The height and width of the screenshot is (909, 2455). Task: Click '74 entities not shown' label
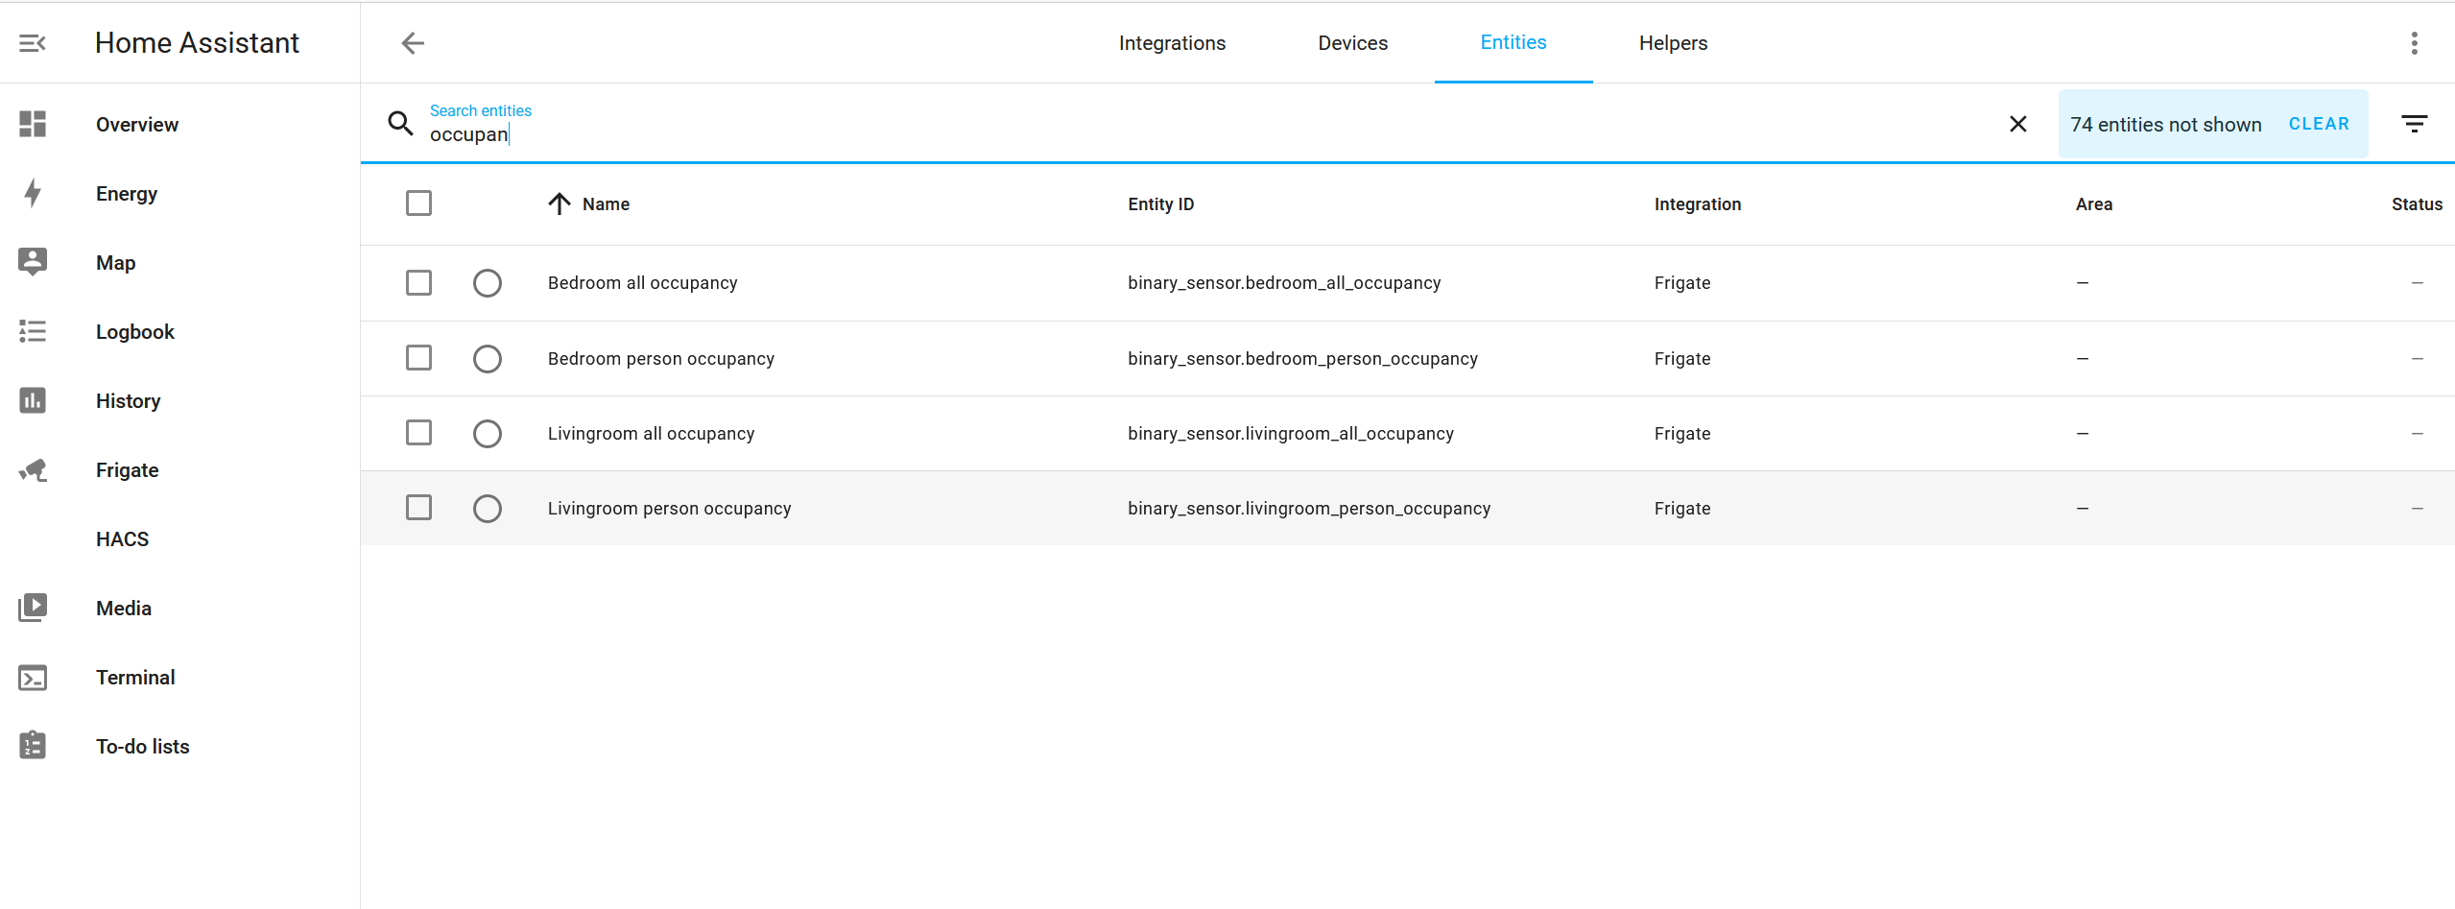(2165, 125)
